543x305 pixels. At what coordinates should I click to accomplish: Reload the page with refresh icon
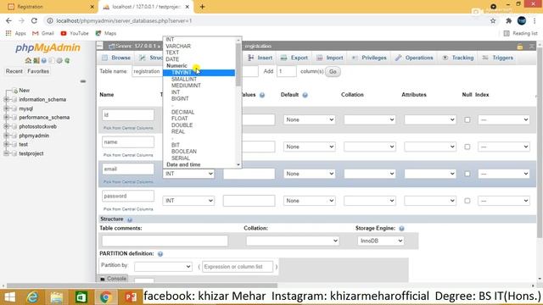point(34,20)
